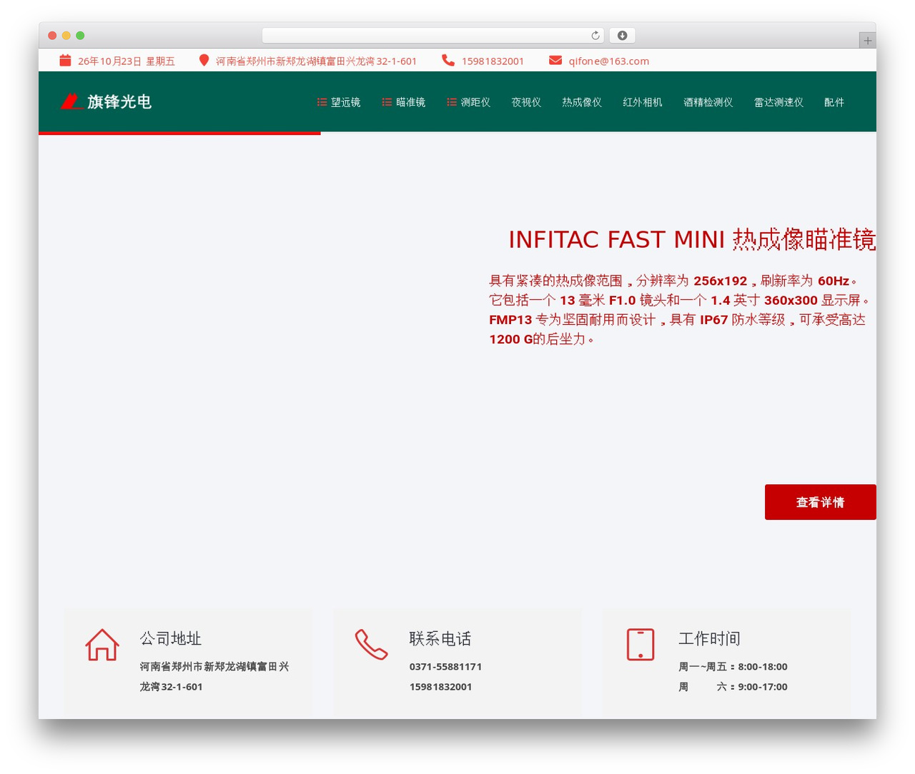
Task: Click the browser address bar
Action: click(x=433, y=36)
